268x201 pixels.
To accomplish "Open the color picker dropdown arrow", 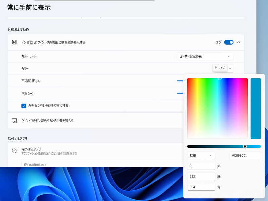I will click(230, 69).
